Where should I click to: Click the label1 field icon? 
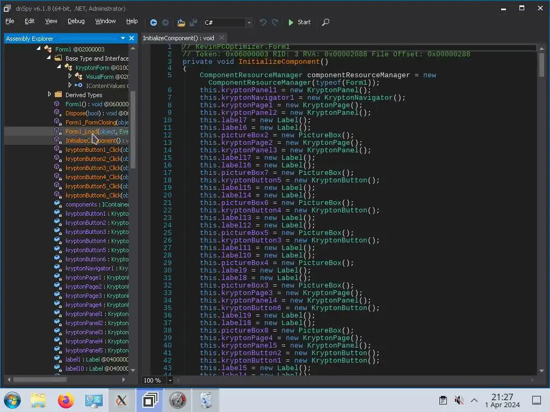(x=58, y=358)
